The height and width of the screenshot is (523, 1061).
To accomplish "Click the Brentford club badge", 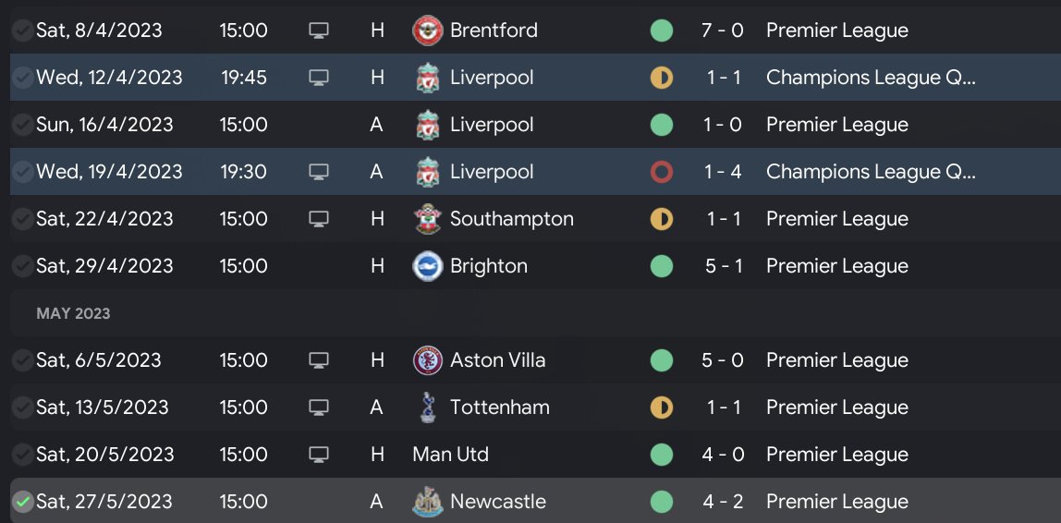I will point(427,30).
